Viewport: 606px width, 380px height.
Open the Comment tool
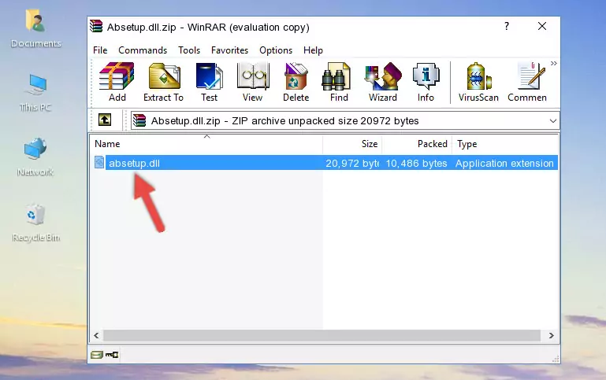527,82
